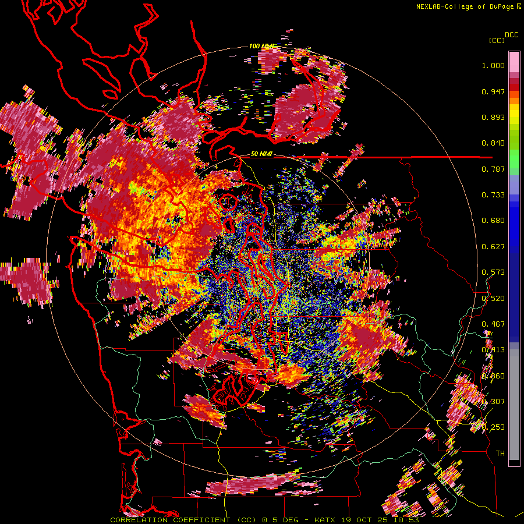Viewport: 524px width, 524px height.
Task: Click the TH threshold label on scale
Action: (500, 454)
